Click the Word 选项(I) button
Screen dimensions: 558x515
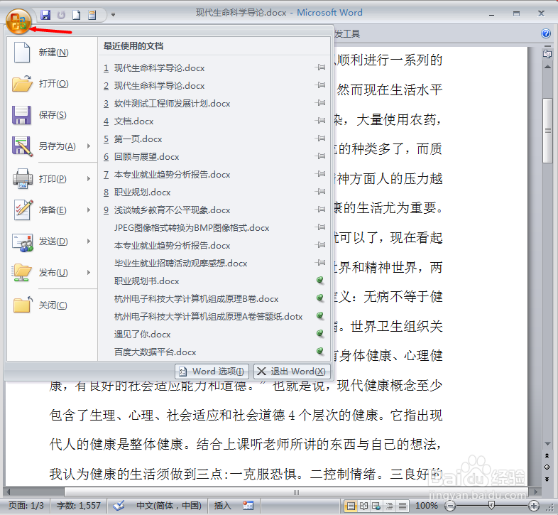pyautogui.click(x=212, y=372)
